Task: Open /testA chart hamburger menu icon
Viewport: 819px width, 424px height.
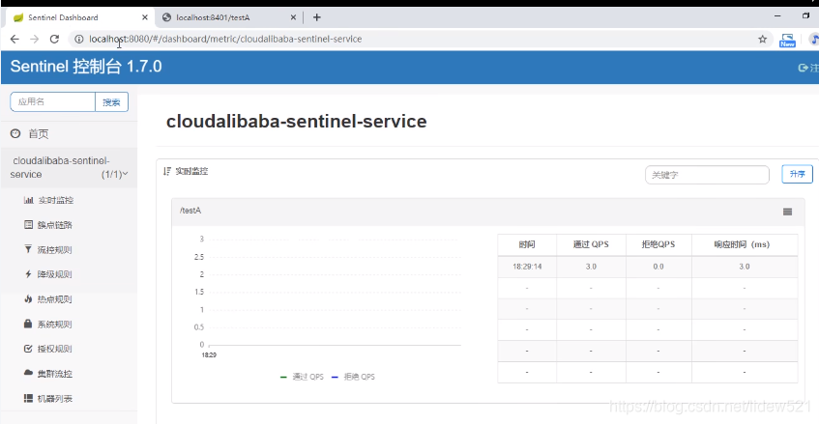Action: [788, 212]
